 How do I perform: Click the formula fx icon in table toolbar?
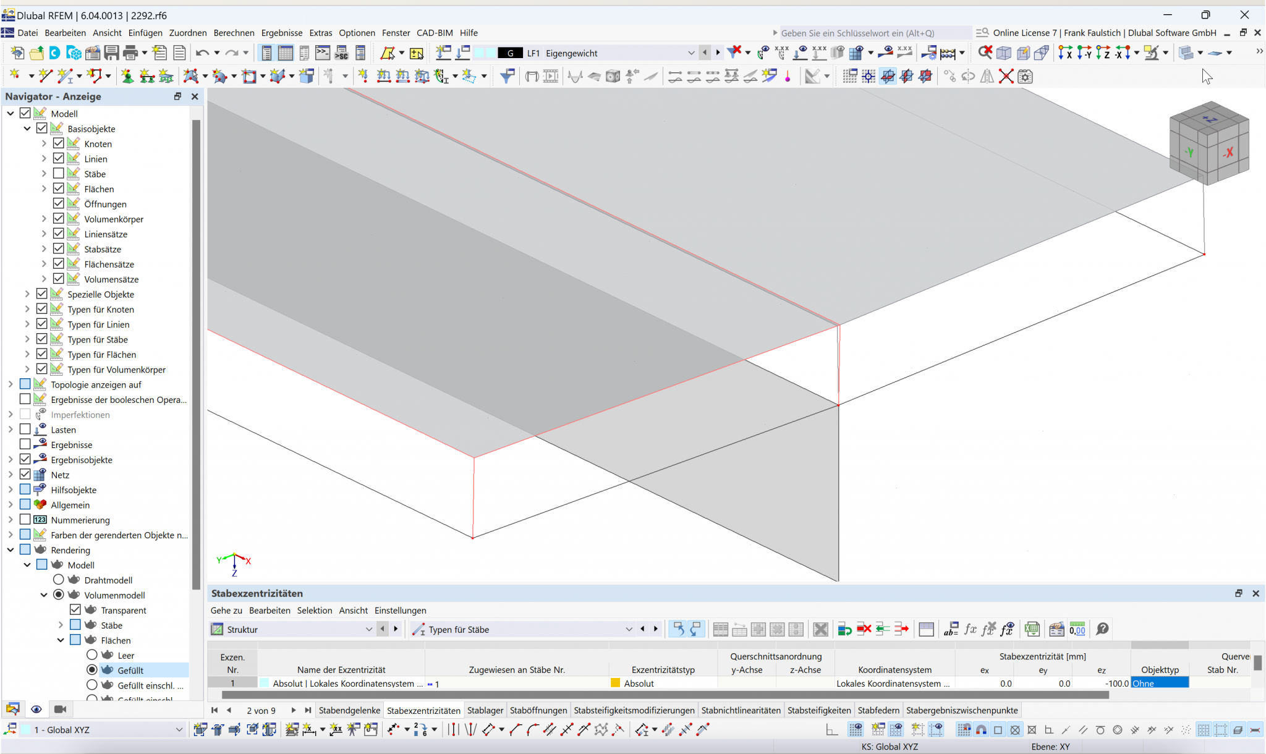pyautogui.click(x=971, y=629)
